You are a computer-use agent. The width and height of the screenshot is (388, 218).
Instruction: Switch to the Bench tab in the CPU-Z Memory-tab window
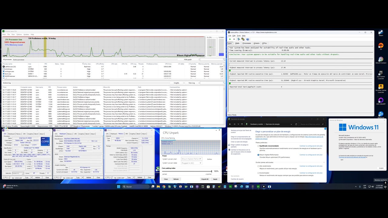(x=138, y=134)
